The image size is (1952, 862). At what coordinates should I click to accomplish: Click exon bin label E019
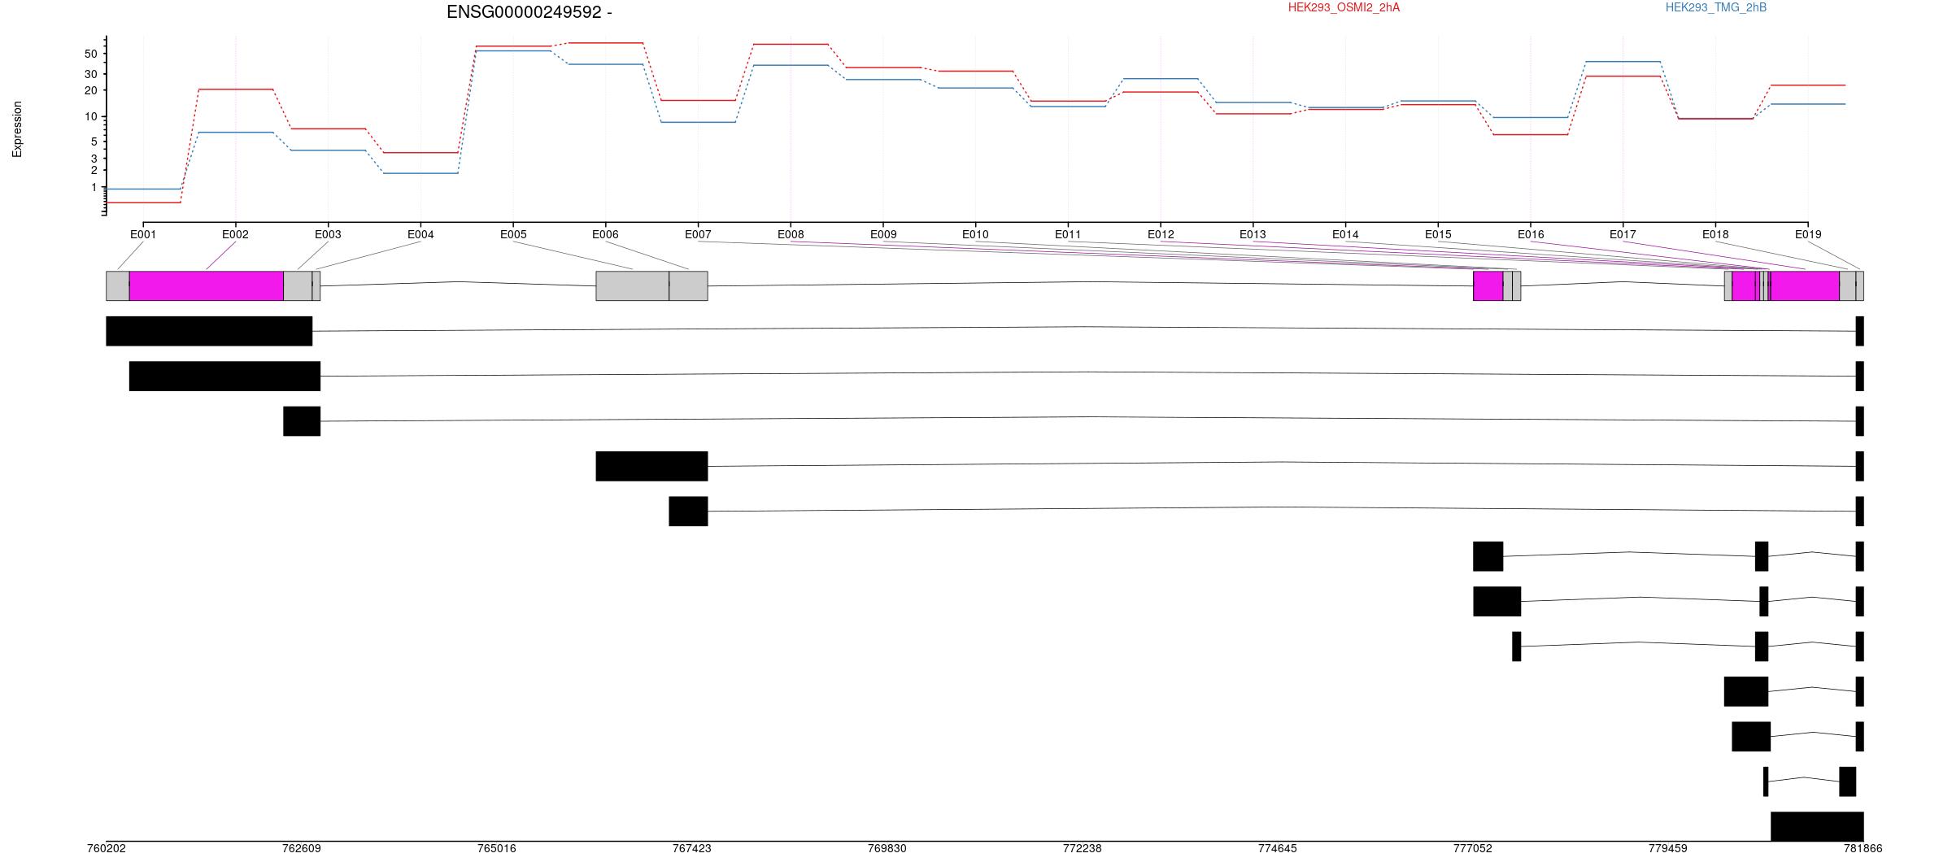(1808, 234)
